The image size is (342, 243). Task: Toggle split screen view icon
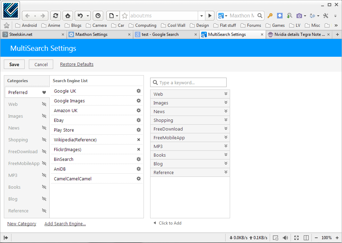[x=306, y=238]
